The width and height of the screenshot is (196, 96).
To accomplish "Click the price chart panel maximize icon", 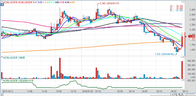I will [184, 2].
